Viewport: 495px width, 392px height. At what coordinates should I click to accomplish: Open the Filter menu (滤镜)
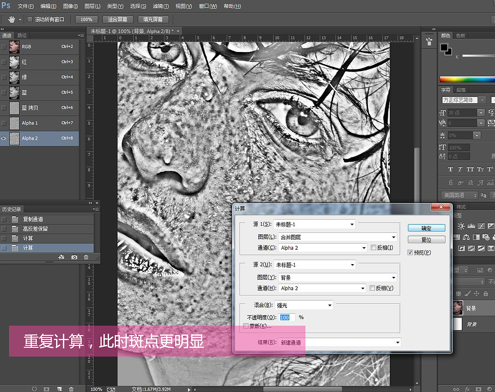pyautogui.click(x=161, y=6)
